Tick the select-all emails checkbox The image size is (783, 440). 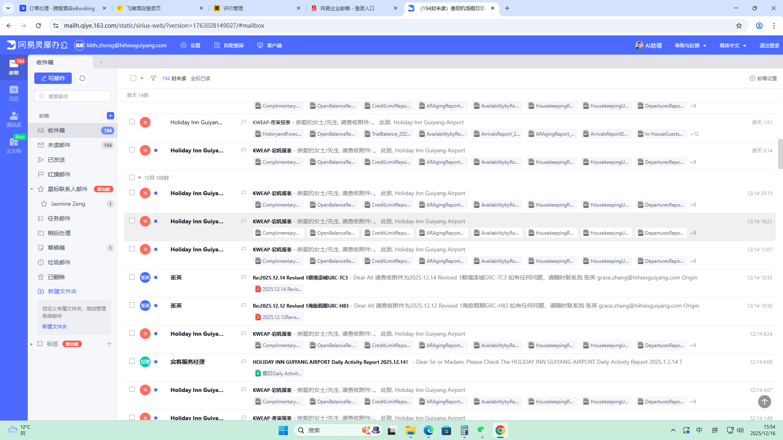coord(133,78)
